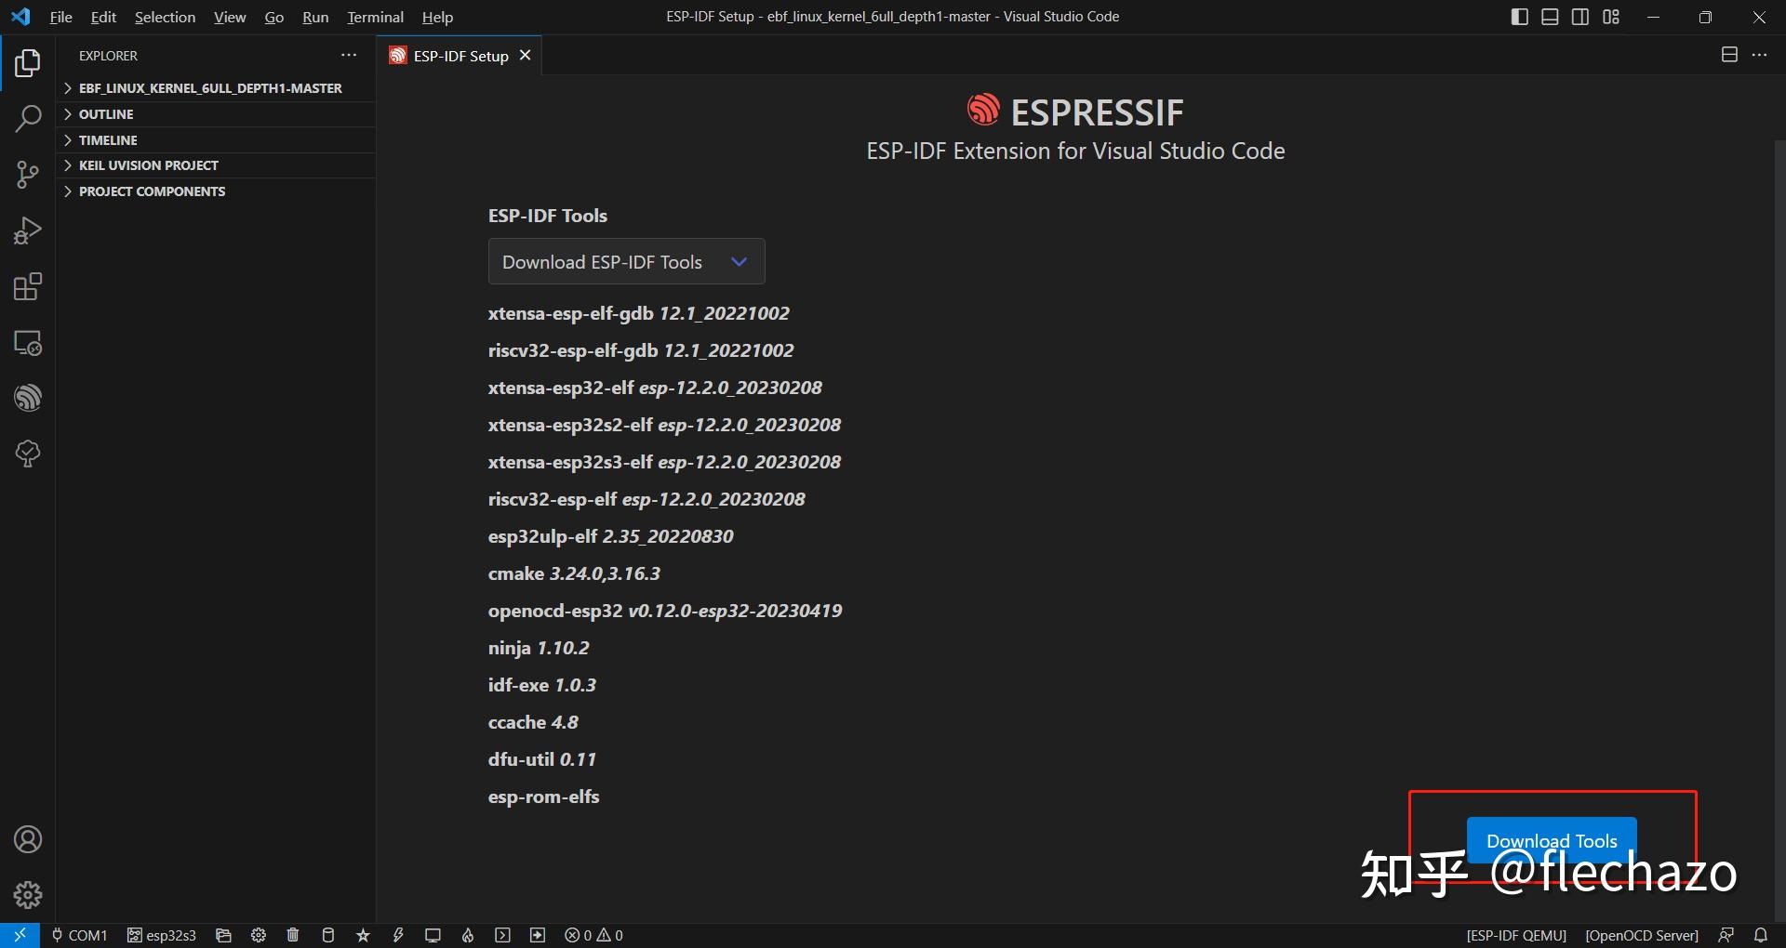Screen dimensions: 1786x948
Task: Click the openocd-esp32 tool entry
Action: (665, 611)
